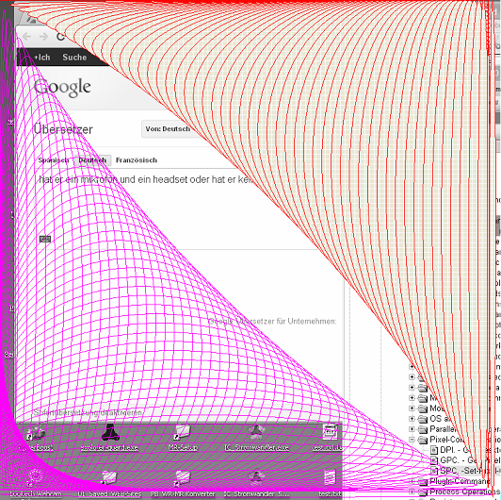Click the browser forward arrow
The width and height of the screenshot is (501, 500).
tap(43, 37)
